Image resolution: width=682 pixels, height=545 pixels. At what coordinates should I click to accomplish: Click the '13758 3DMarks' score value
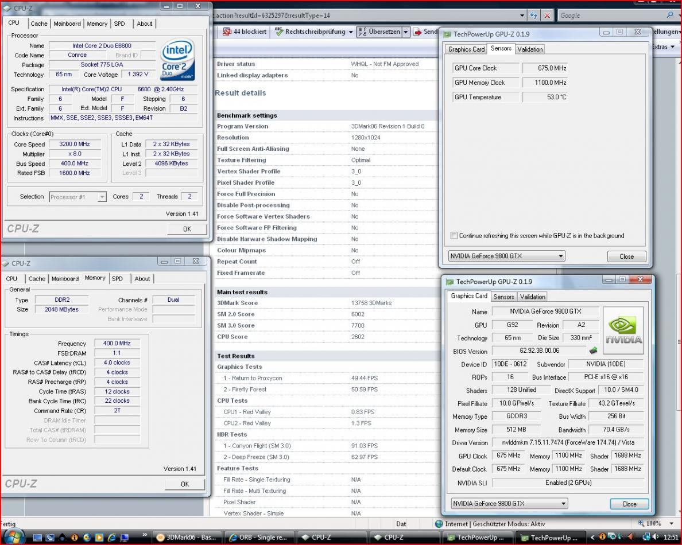click(x=371, y=303)
